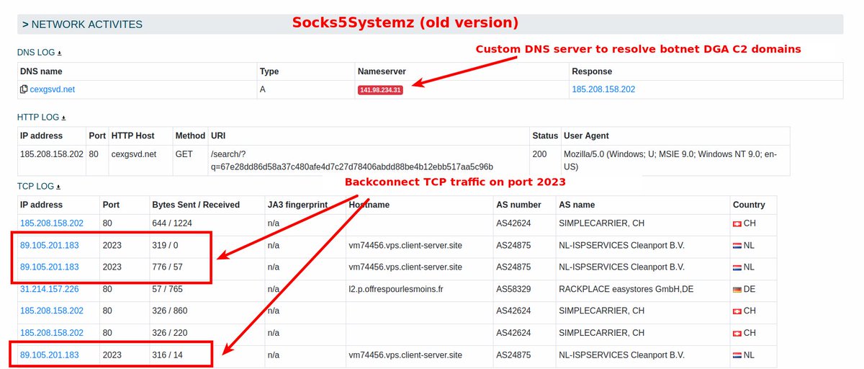Select the HTTP Host cexgsvd.net cell

(133, 154)
